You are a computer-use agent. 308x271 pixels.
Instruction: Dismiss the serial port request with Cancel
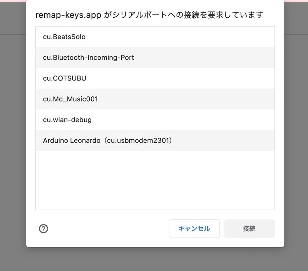(194, 229)
